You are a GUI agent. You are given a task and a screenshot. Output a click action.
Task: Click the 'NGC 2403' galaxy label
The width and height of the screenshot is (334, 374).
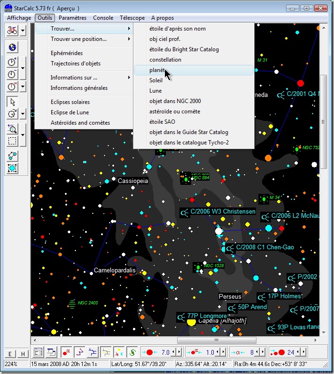tap(88, 302)
